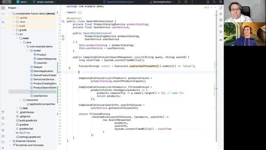This screenshot has height=150, width=266.
Task: Open gradlew.bat file
Action: pos(25,129)
